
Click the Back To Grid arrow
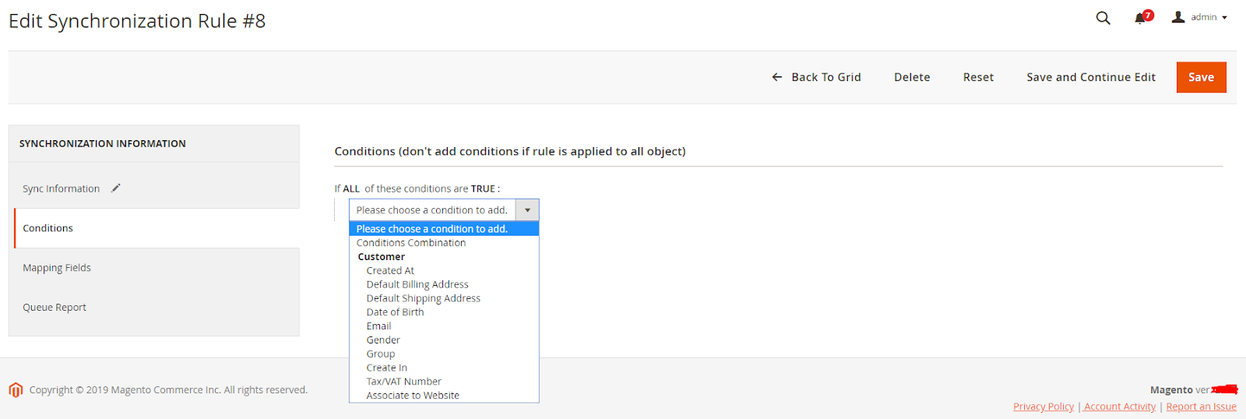coord(776,77)
